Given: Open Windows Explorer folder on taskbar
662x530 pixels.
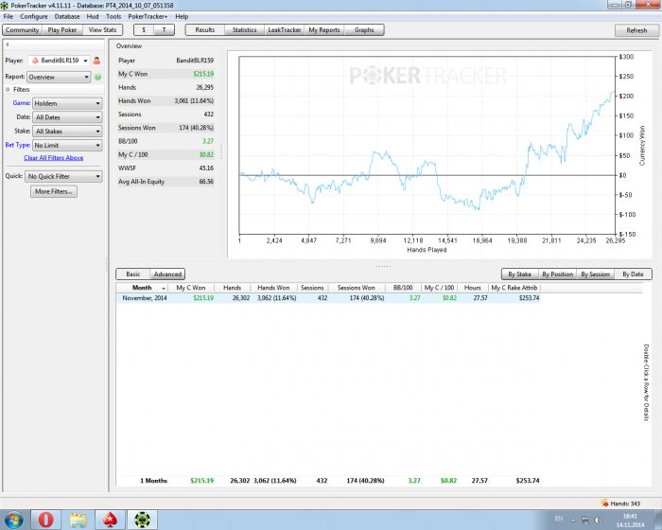Looking at the screenshot, I should point(78,520).
